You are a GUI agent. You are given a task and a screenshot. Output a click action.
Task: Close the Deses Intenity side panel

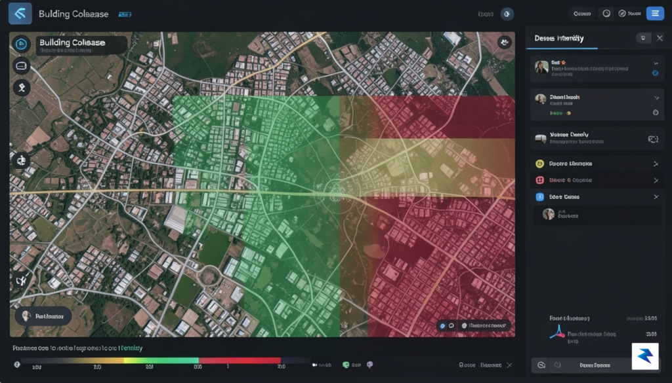tap(660, 38)
